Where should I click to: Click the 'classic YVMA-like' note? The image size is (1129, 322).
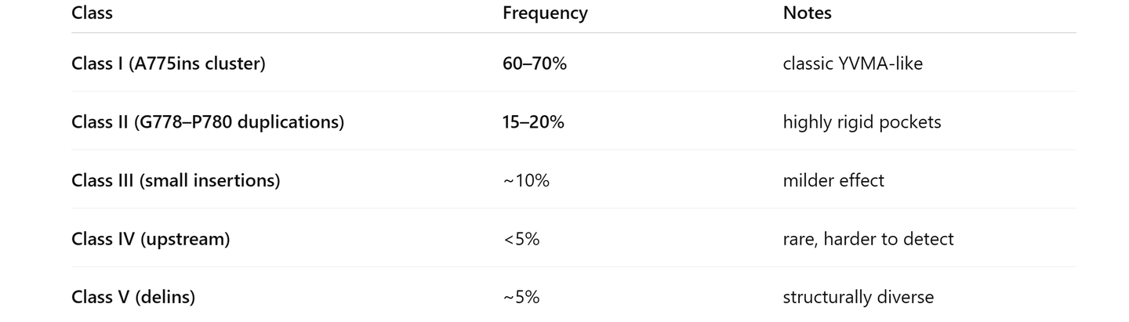[x=852, y=63]
